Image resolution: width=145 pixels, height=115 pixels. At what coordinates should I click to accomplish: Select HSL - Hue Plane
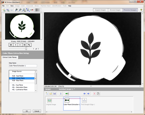(x=22, y=85)
